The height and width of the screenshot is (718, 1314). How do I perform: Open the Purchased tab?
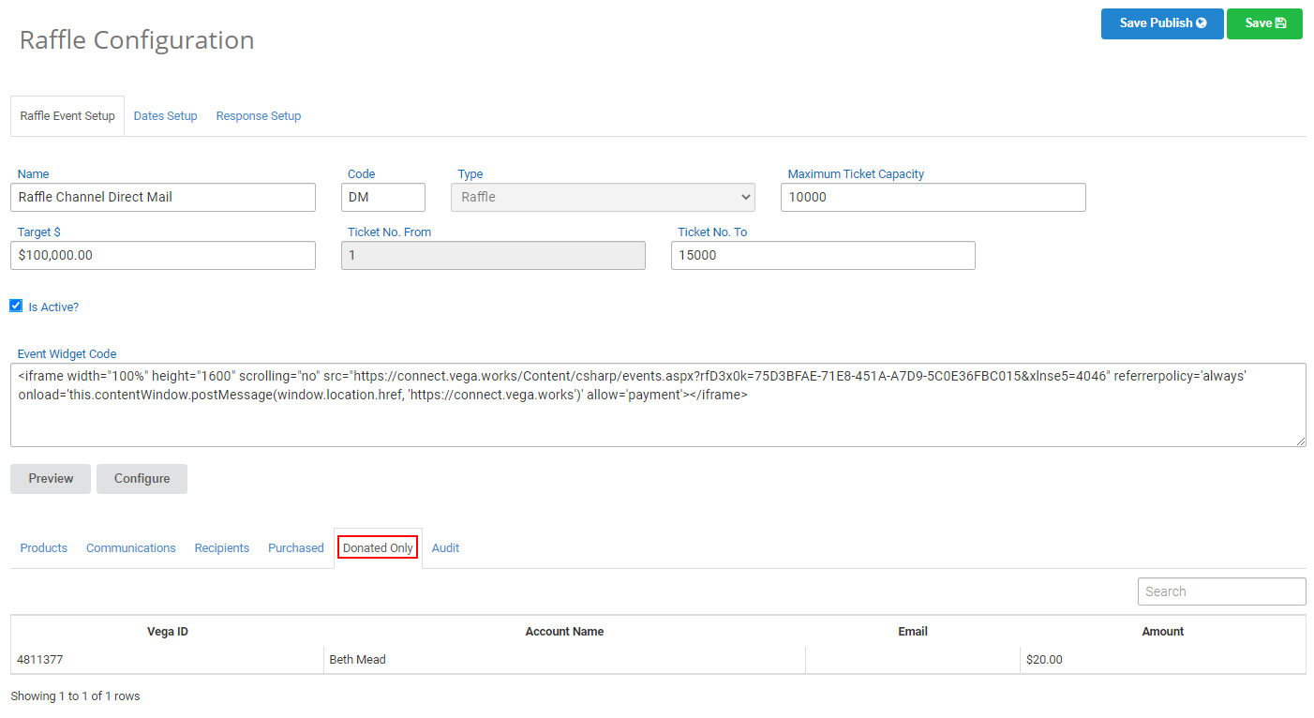tap(296, 548)
